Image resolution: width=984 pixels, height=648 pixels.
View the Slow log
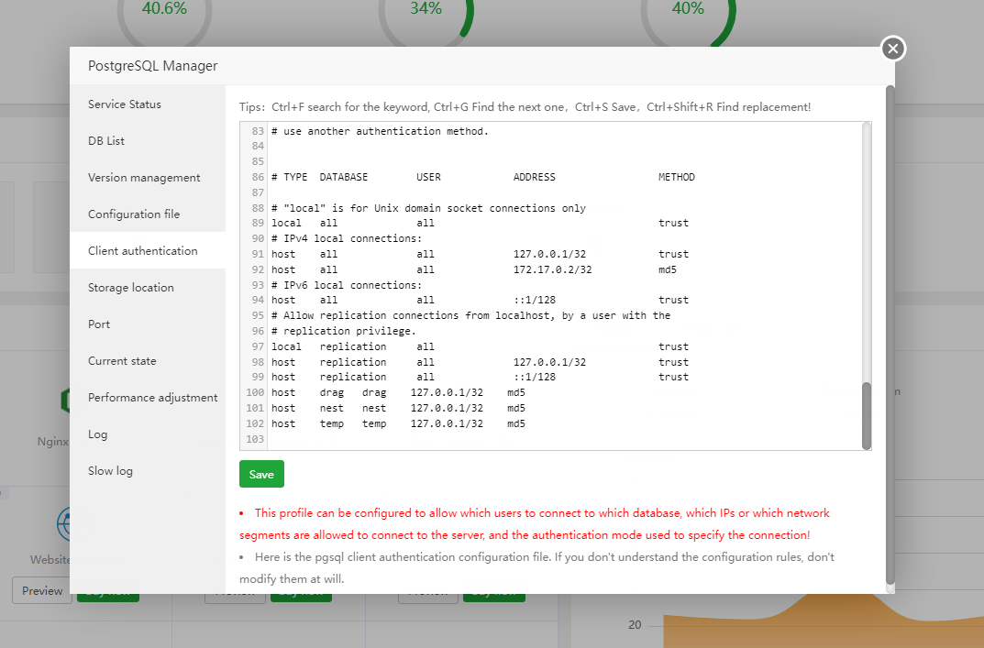tap(109, 470)
